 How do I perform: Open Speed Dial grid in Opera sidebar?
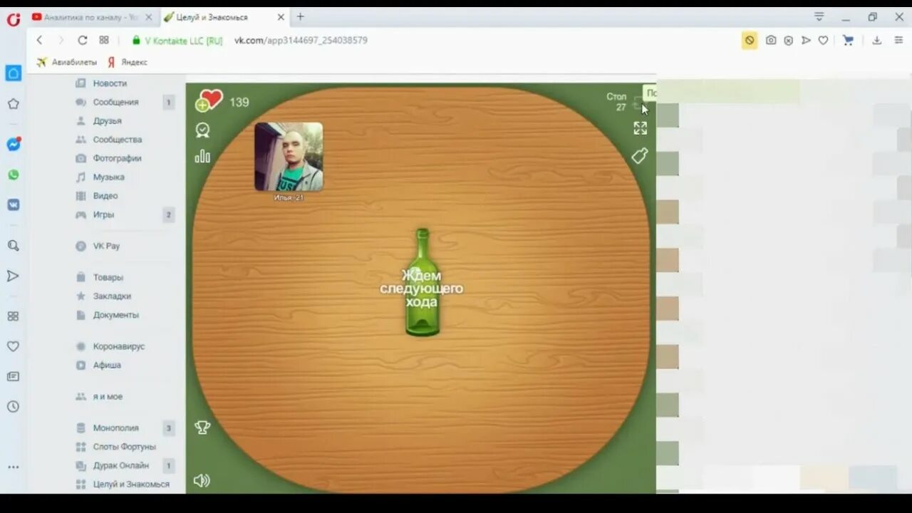pos(13,316)
